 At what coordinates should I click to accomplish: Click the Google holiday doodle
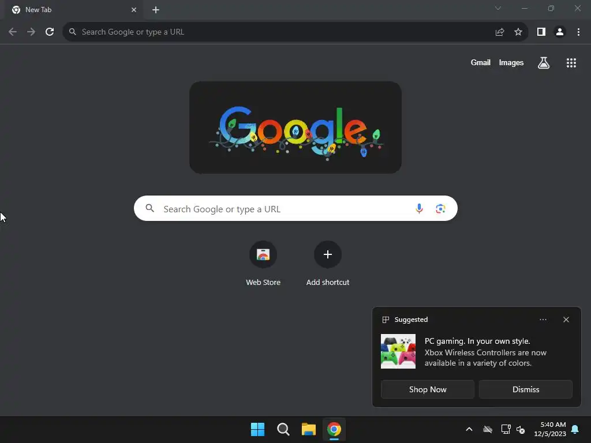point(295,127)
